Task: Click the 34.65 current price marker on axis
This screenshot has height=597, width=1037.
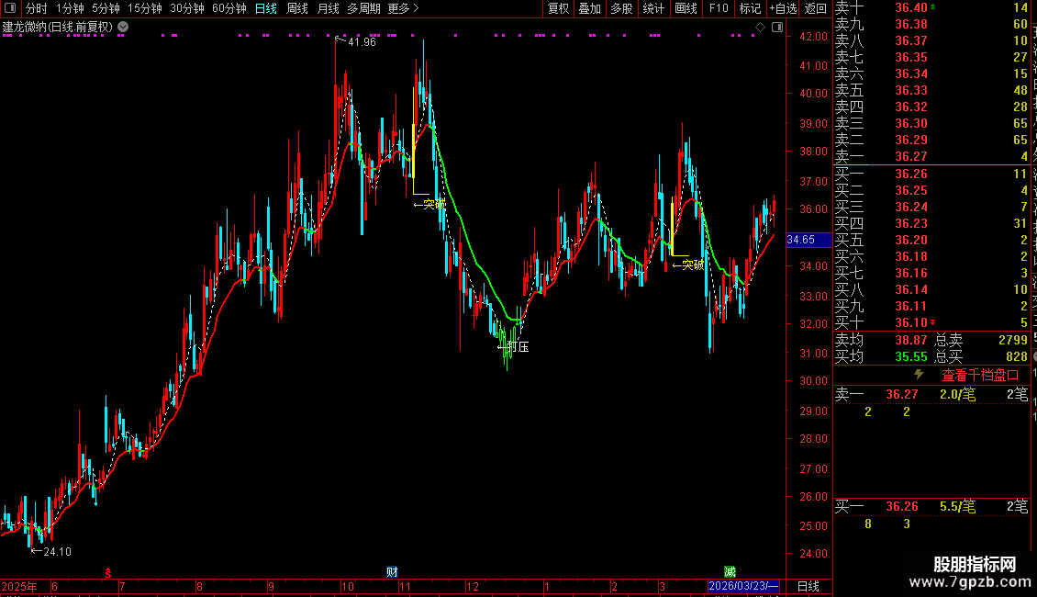Action: (x=808, y=240)
